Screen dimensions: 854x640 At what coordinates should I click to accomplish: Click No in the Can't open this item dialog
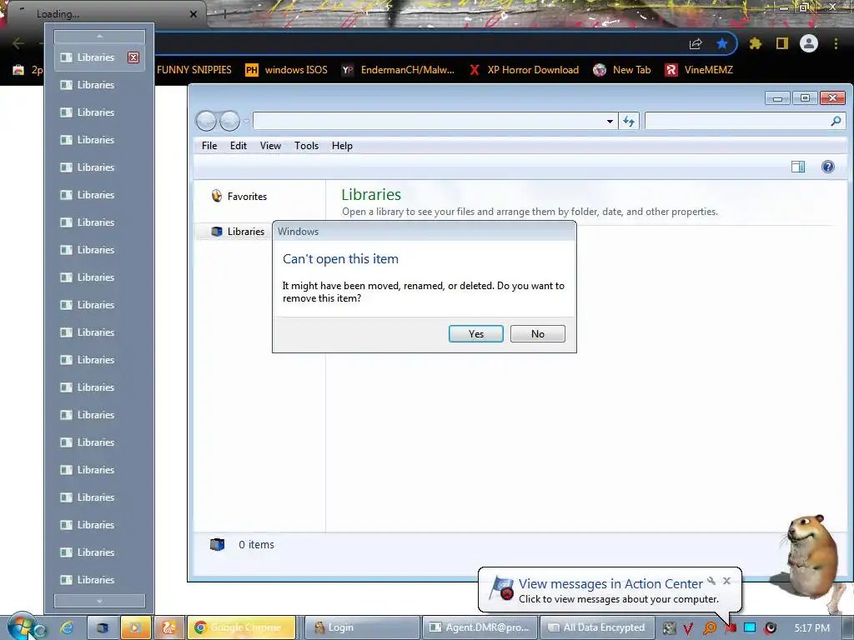point(538,333)
